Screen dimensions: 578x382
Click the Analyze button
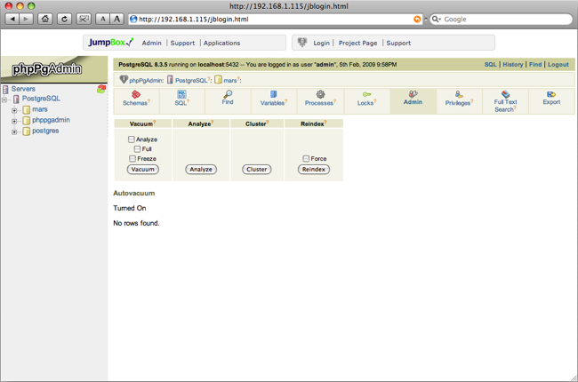pos(201,169)
